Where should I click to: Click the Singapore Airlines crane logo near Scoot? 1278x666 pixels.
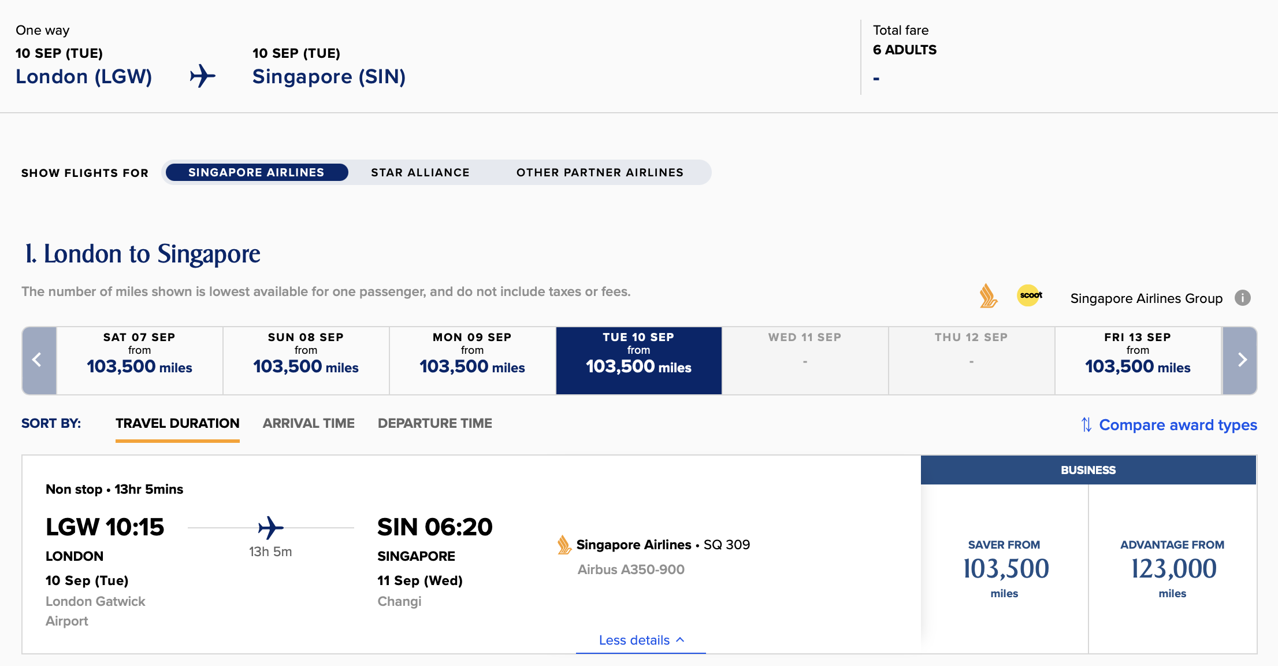(988, 296)
